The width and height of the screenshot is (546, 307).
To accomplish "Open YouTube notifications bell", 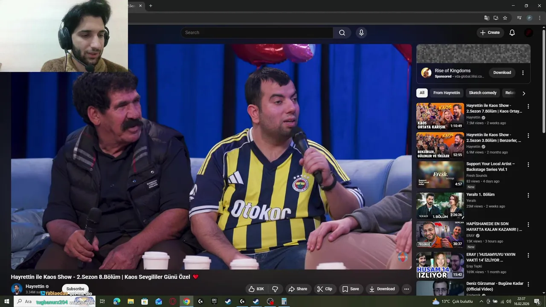I will click(512, 32).
